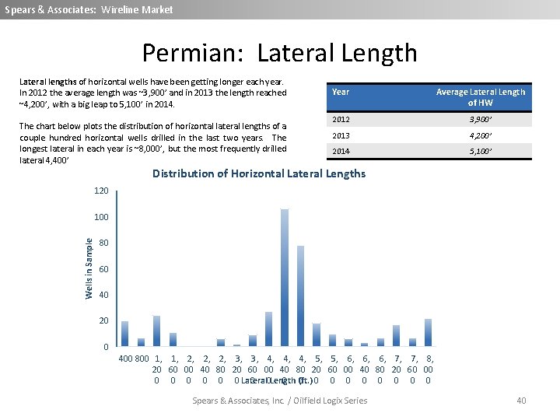The height and width of the screenshot is (420, 560).
Task: Click the 5,100' value cell
Action: click(x=481, y=152)
